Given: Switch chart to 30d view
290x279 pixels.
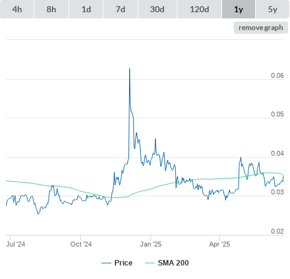Looking at the screenshot, I should tap(157, 9).
